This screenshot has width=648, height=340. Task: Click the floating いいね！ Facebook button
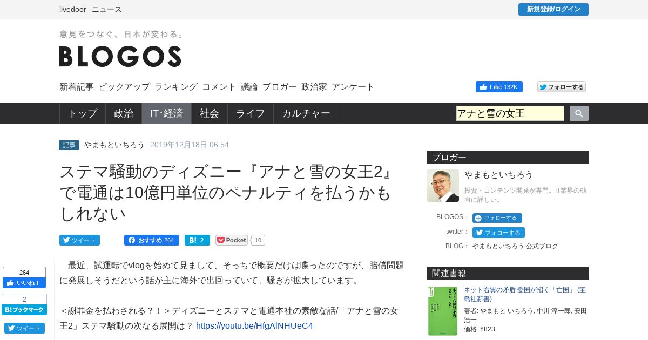pyautogui.click(x=24, y=283)
